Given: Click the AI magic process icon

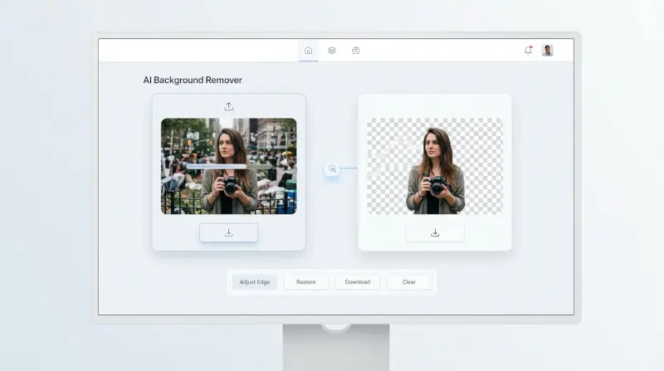Looking at the screenshot, I should tap(332, 168).
